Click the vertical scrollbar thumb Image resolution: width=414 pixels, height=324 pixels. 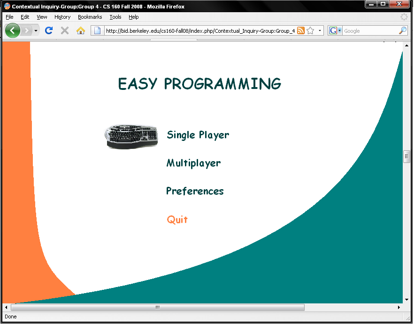click(x=406, y=156)
